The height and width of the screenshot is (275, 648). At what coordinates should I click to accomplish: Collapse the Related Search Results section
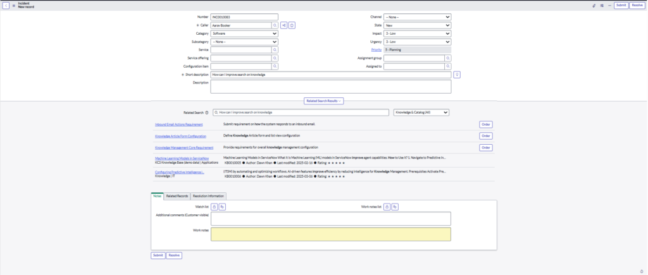click(x=324, y=101)
